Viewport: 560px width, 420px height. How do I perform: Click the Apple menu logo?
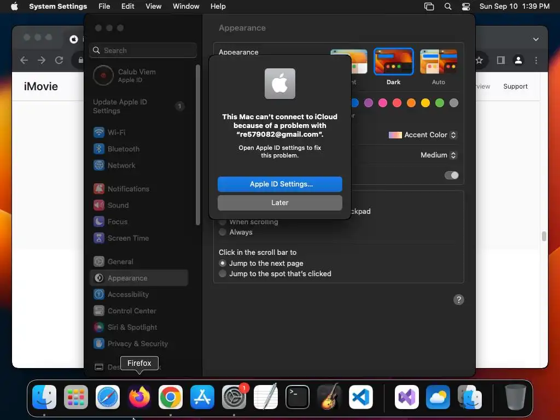point(14,7)
